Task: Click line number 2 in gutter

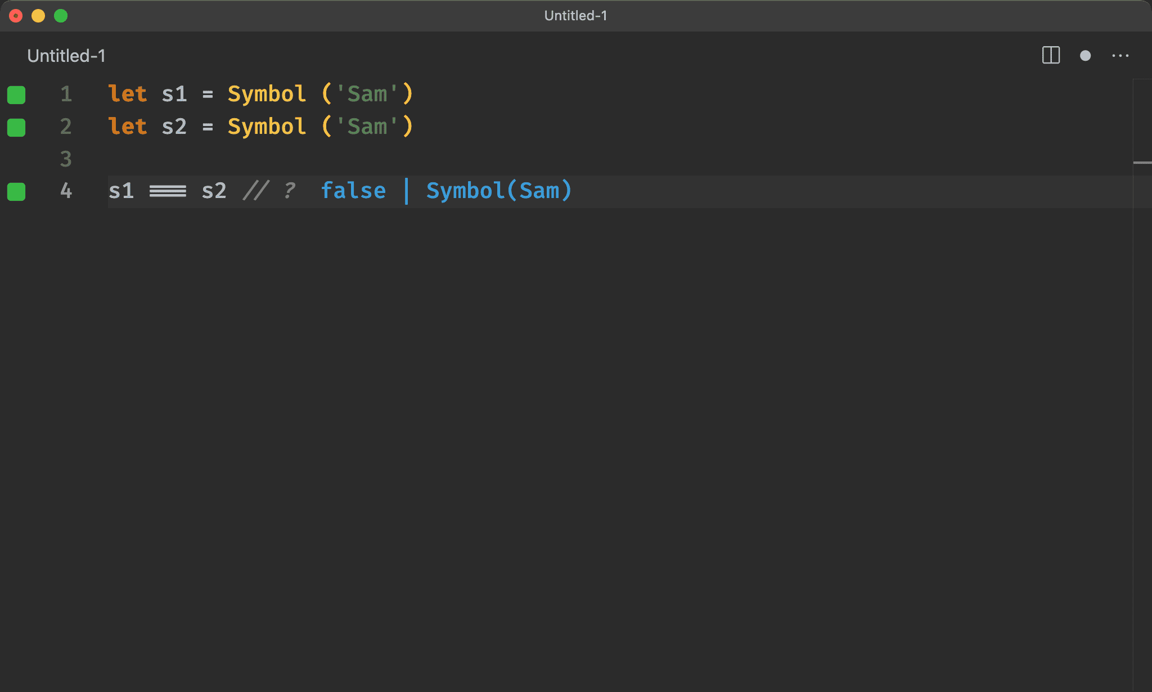Action: coord(66,127)
